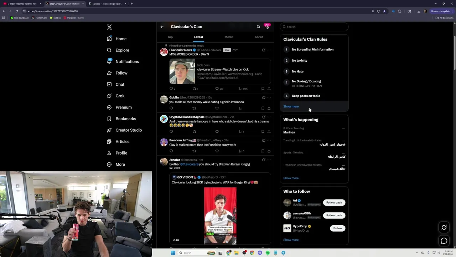Reply to the Clavicular News pinned post
Viewport: 456px width, 257px height.
click(171, 89)
